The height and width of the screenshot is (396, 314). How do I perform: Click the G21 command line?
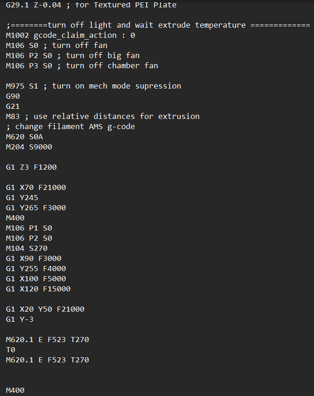coord(13,106)
